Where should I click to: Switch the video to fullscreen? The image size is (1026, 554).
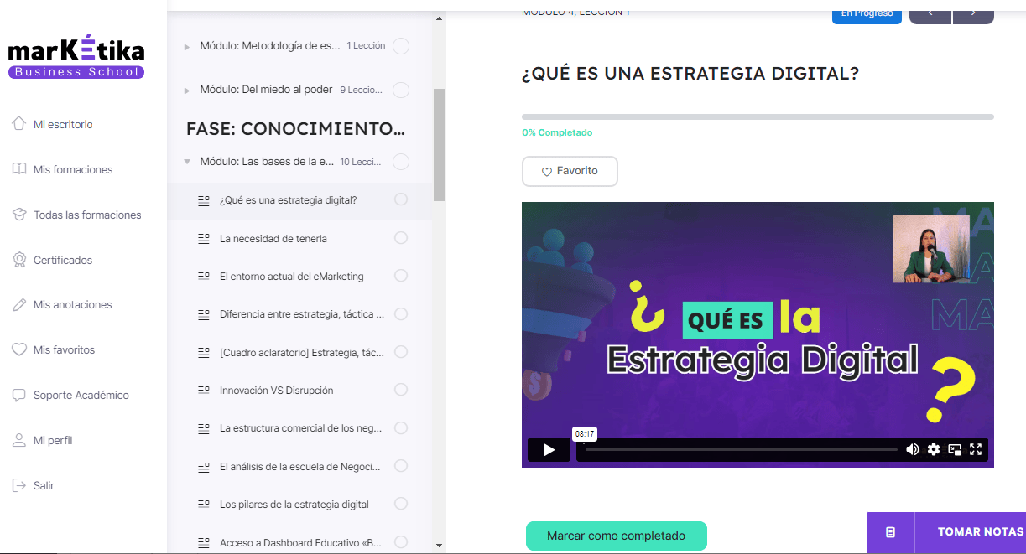point(976,450)
